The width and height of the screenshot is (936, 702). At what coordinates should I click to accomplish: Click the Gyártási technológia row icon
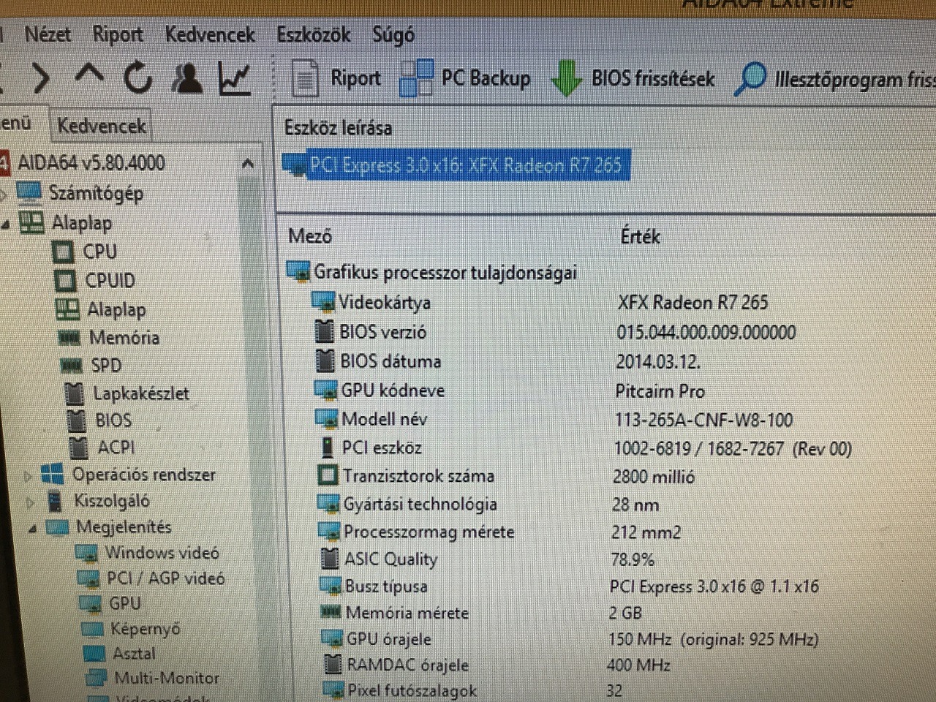coord(328,505)
